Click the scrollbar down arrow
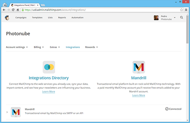 click(x=187, y=120)
